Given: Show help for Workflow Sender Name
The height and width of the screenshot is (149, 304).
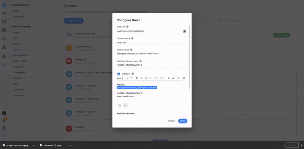Looking at the screenshot, I should 141,61.
